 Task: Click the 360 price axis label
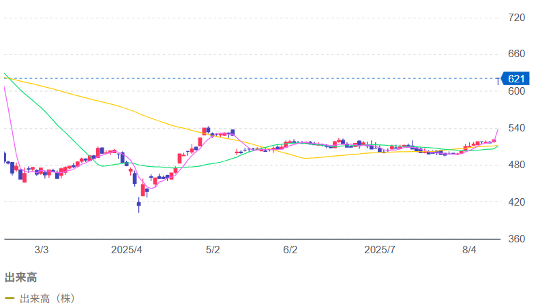[516, 239]
